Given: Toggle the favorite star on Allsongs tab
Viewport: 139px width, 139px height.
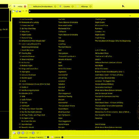Looking at the screenshot, I should (78, 6).
